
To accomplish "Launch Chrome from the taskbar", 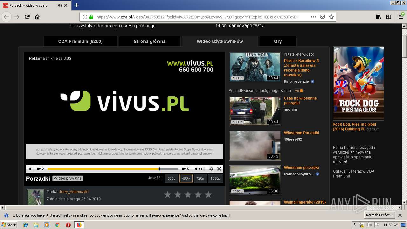I will click(57, 225).
